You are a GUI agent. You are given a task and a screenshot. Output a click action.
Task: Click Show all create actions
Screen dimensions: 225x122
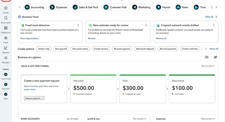(x=214, y=49)
